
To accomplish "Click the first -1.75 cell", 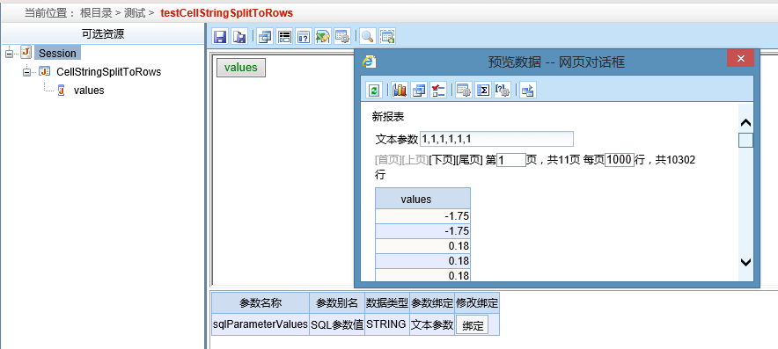I will pos(422,216).
